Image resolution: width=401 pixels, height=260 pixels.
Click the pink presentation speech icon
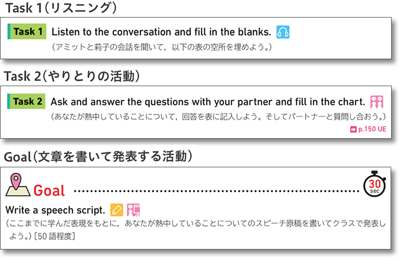click(x=133, y=210)
